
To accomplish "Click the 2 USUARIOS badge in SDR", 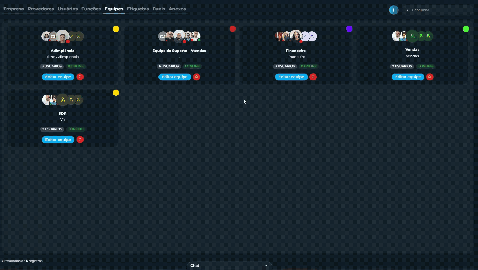I will pyautogui.click(x=52, y=129).
